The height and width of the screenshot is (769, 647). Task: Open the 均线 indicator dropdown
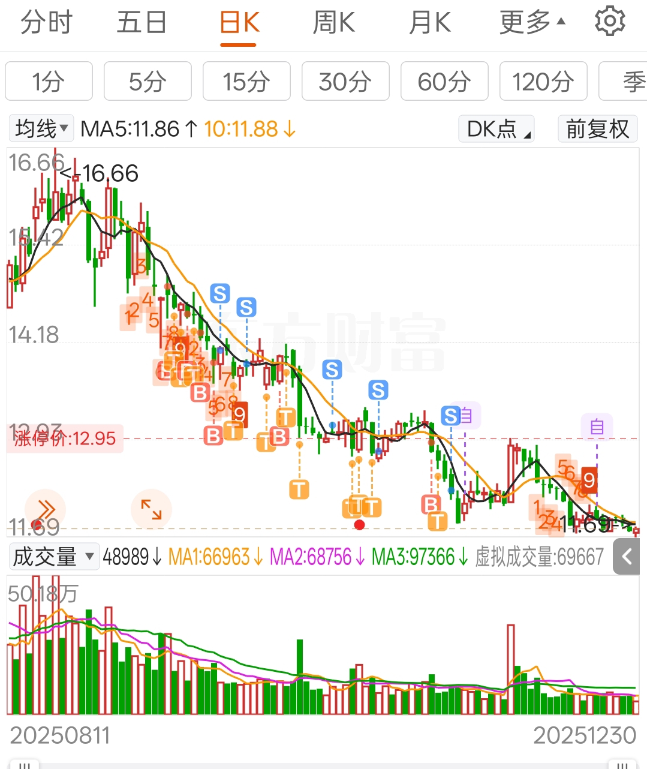[x=41, y=128]
